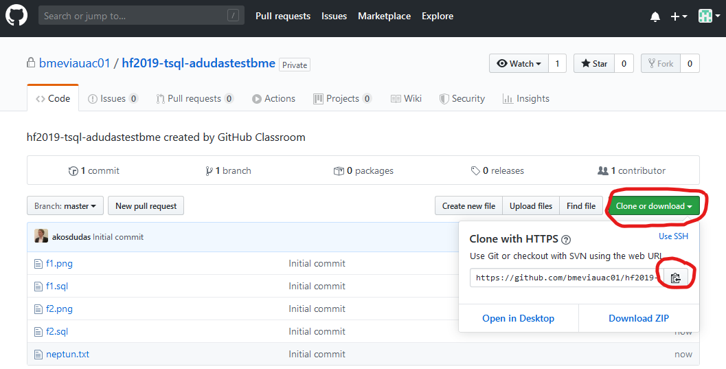Click the Download ZIP link
726x369 pixels.
coord(638,318)
